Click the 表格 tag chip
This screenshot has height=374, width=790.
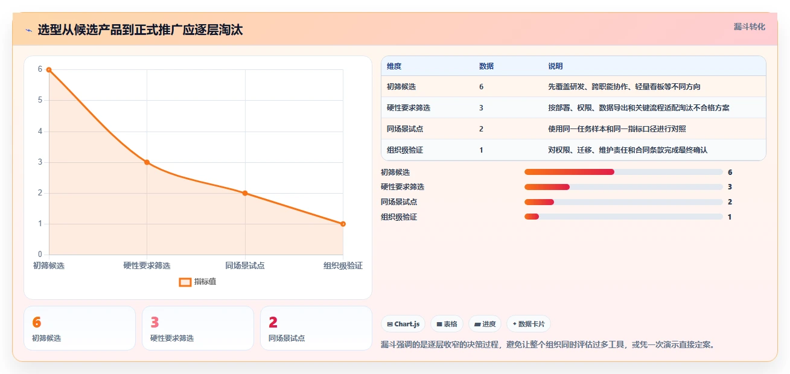pos(447,324)
